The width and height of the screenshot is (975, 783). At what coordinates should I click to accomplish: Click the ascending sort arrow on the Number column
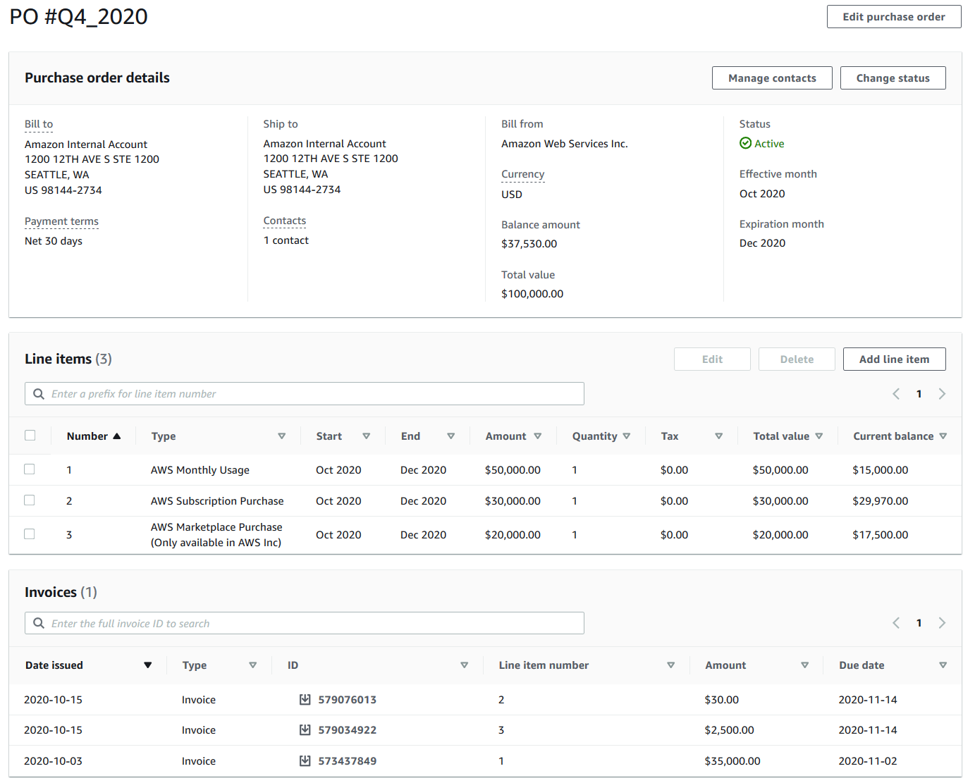(x=116, y=436)
